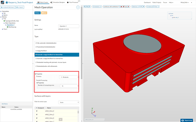Uncheck the solid_0_face_5 checkbox
Image resolution: width=196 pixels, height=122 pixels.
pyautogui.click(x=37, y=114)
